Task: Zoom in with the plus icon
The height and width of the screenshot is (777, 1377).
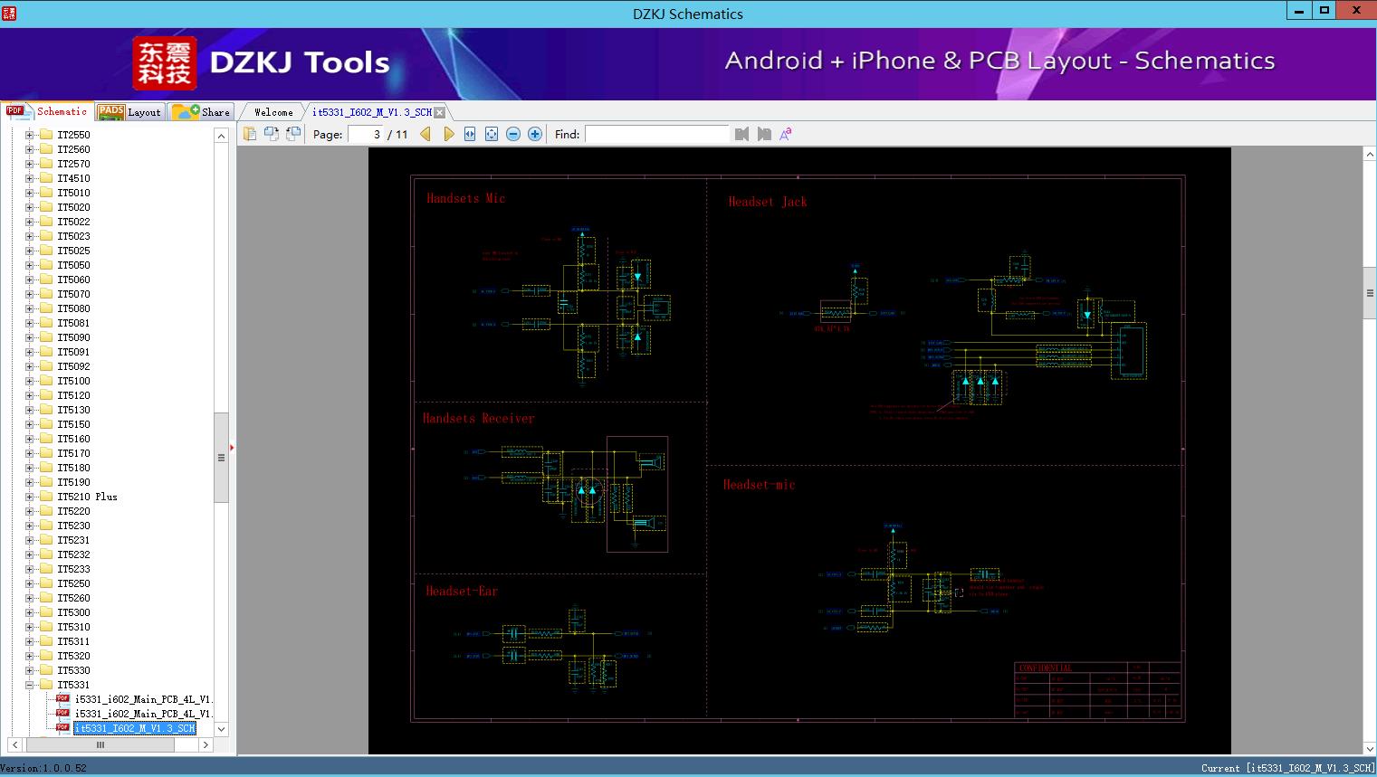Action: 535,134
